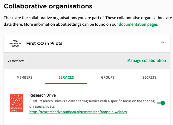Disable the Research Drive service toggle
This screenshot has height=125, width=173.
161,103
